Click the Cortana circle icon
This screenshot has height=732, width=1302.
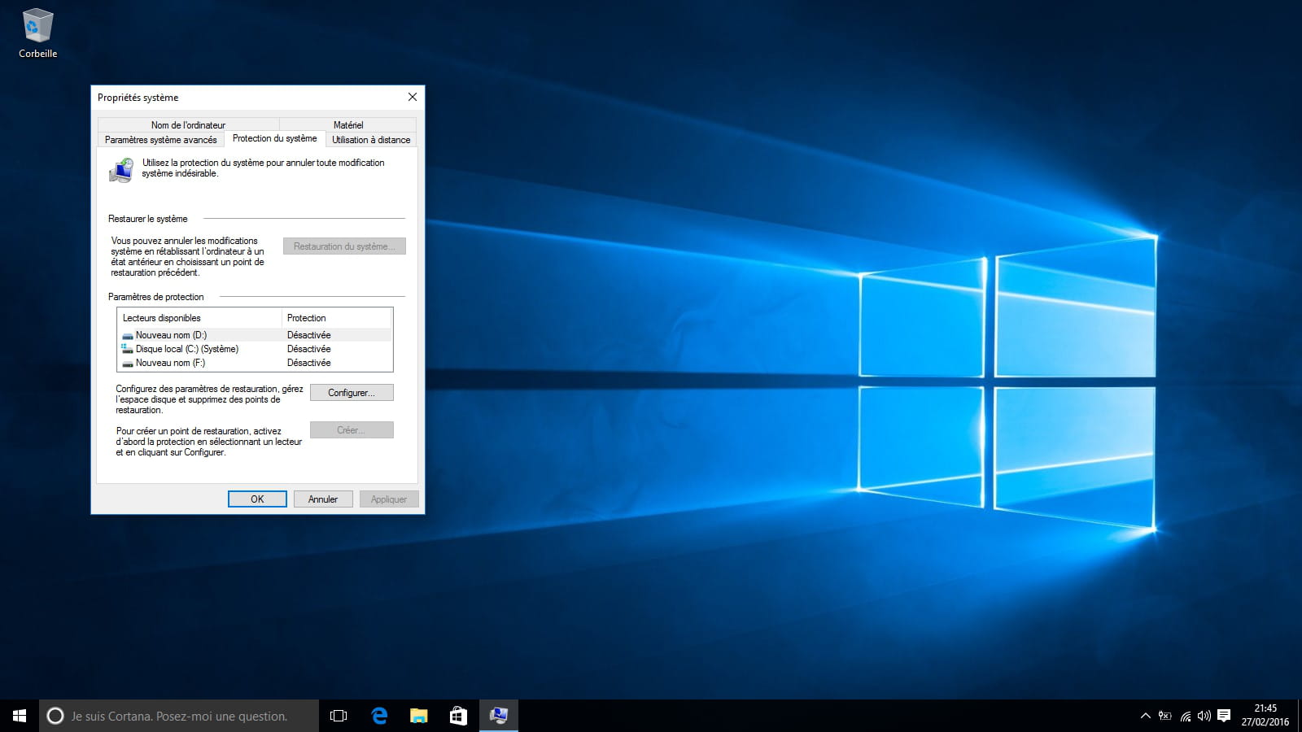point(55,716)
